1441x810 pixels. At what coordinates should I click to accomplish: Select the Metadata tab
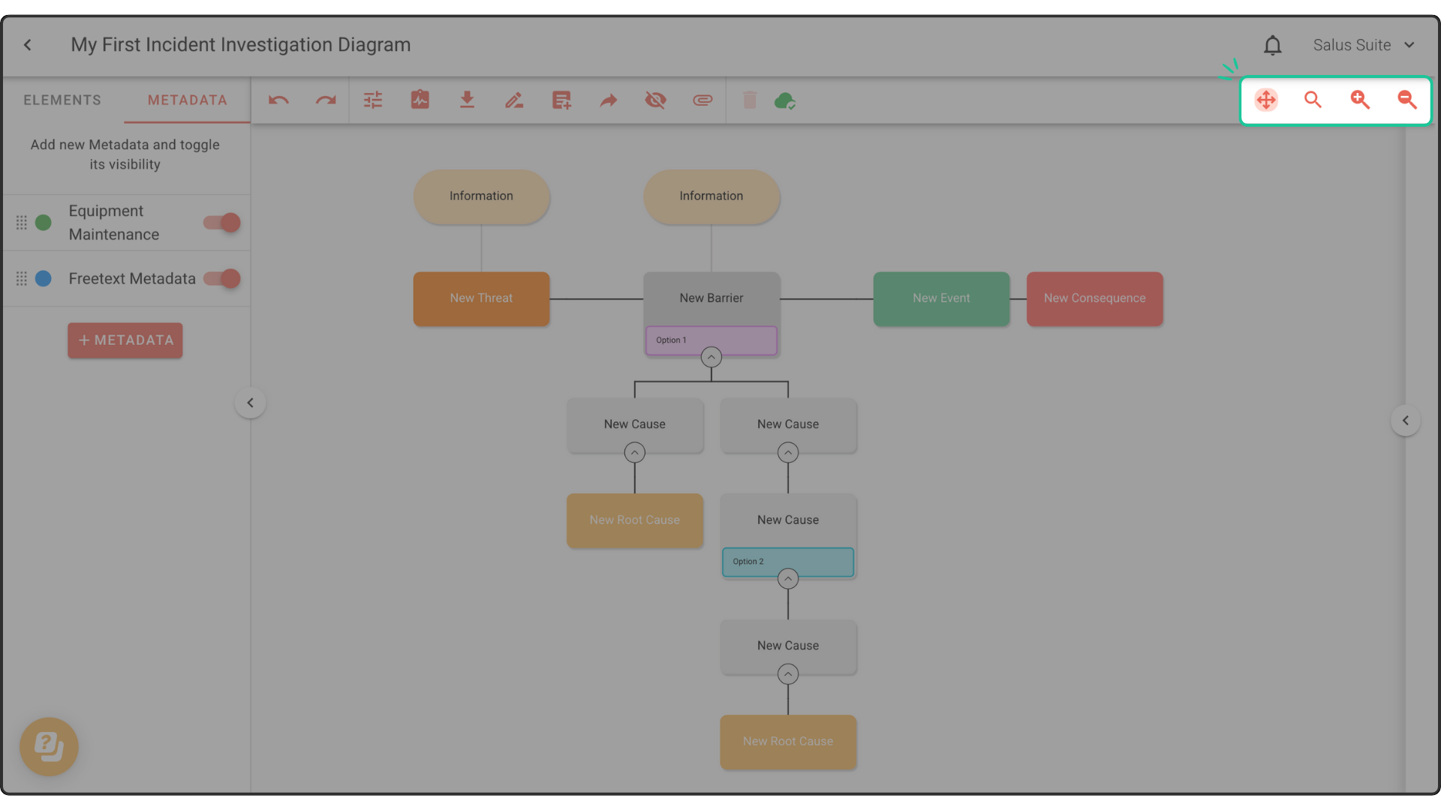click(x=187, y=100)
